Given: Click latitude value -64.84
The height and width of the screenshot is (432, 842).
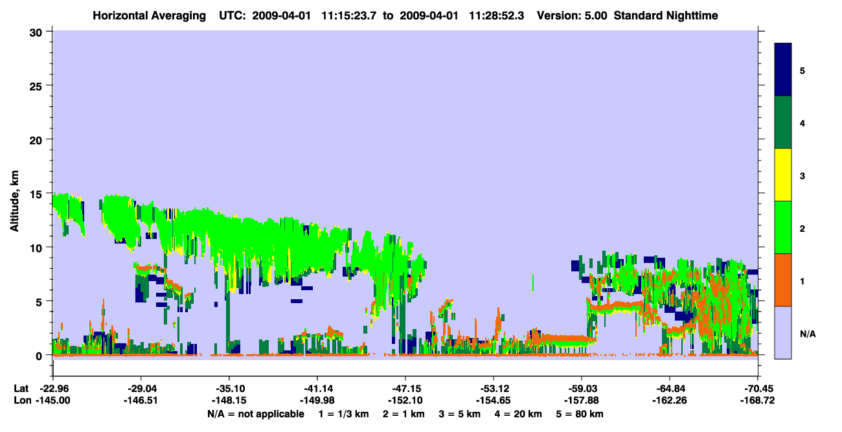Looking at the screenshot, I should tap(670, 389).
